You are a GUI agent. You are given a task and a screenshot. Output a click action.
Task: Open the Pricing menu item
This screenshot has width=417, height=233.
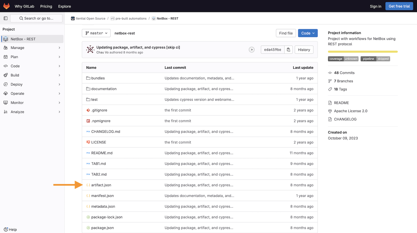[46, 6]
